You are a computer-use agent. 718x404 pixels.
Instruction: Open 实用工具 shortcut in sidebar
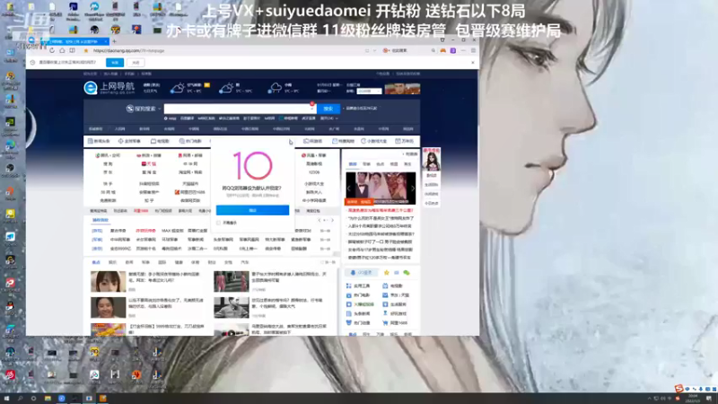click(x=358, y=285)
